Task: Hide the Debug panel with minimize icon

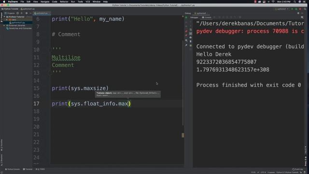Action: coord(303,13)
